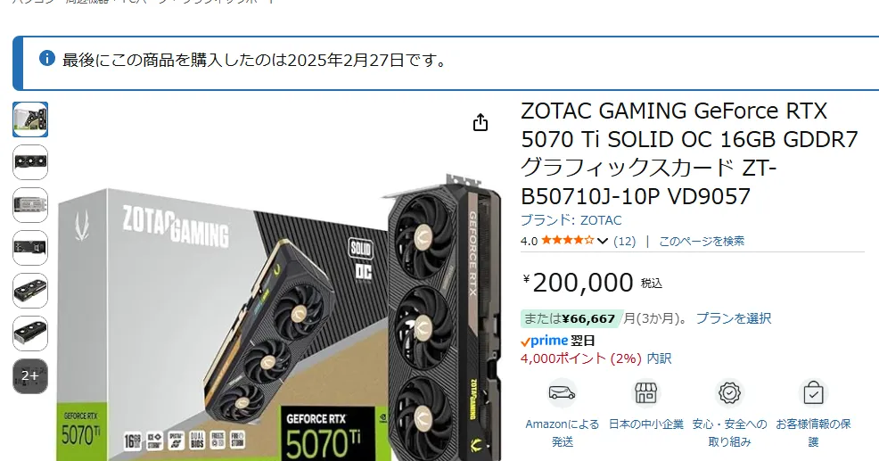Image resolution: width=879 pixels, height=461 pixels.
Task: Click the Japanese small business storefront icon
Action: [645, 393]
